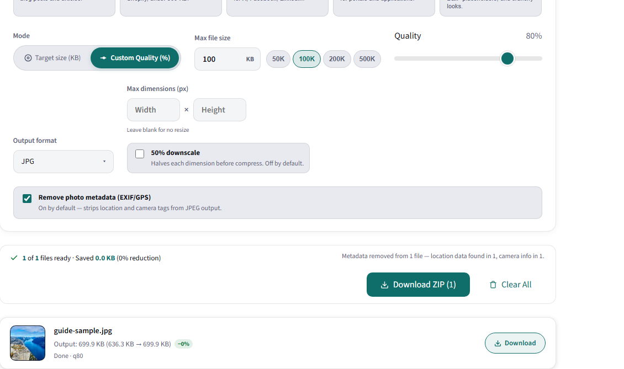Click the "Done · q80" status text
The width and height of the screenshot is (624, 369).
[x=68, y=356]
